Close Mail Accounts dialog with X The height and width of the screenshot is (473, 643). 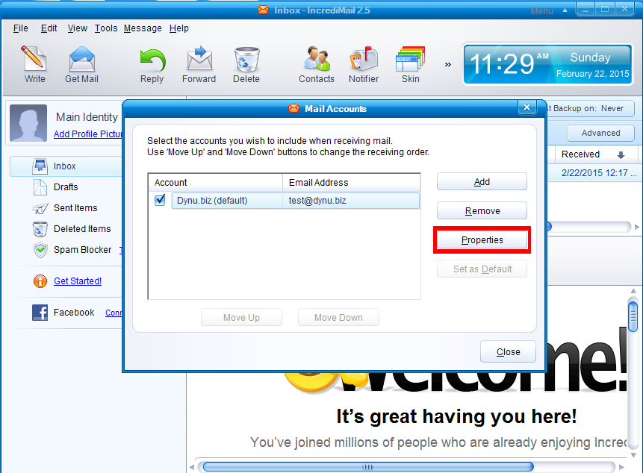click(527, 107)
